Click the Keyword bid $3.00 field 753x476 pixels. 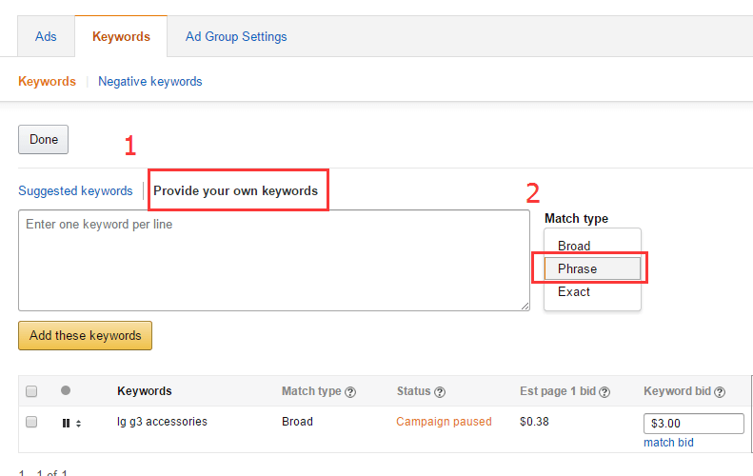pyautogui.click(x=693, y=424)
